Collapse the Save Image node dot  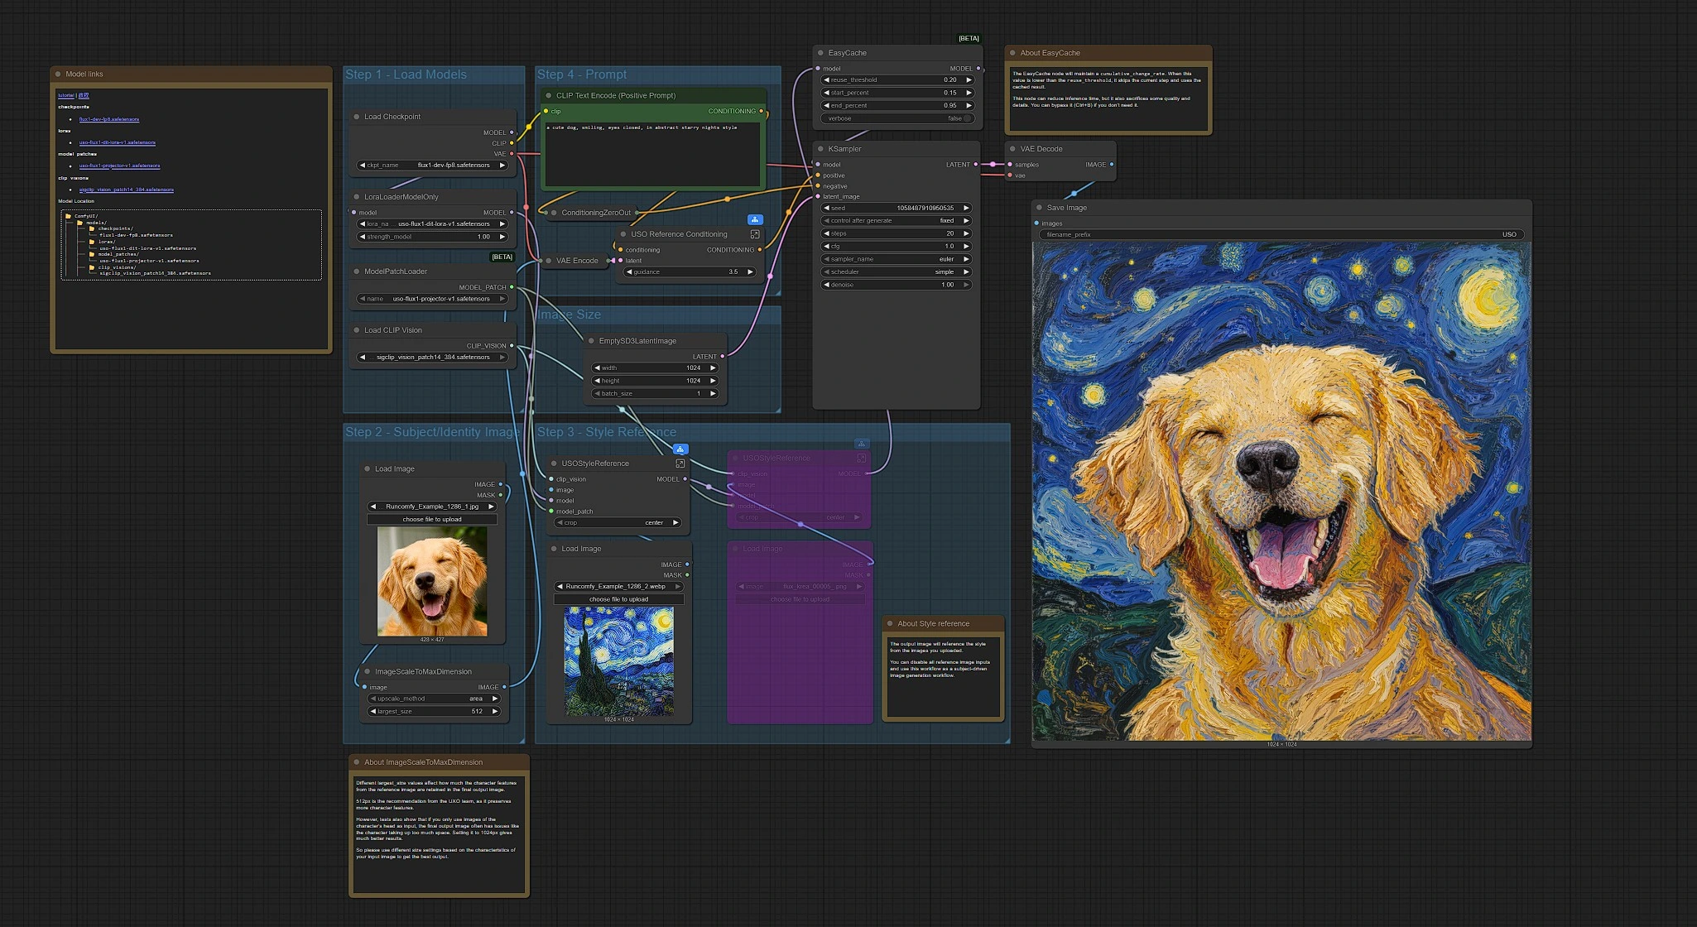[1040, 208]
